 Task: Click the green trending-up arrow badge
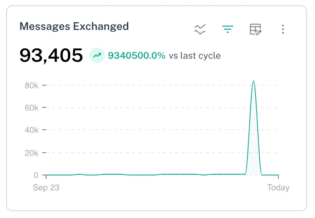[98, 55]
